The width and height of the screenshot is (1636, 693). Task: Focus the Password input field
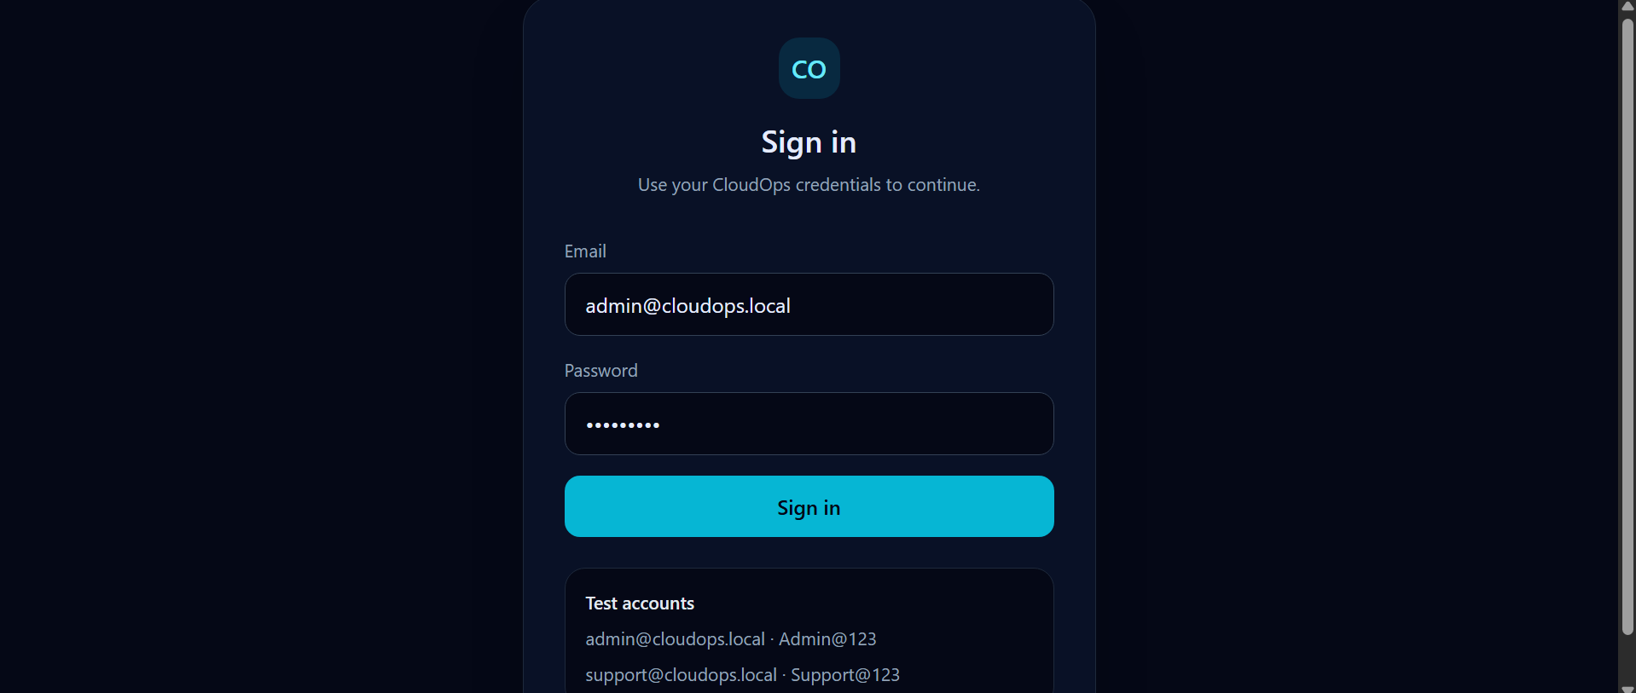click(x=809, y=424)
